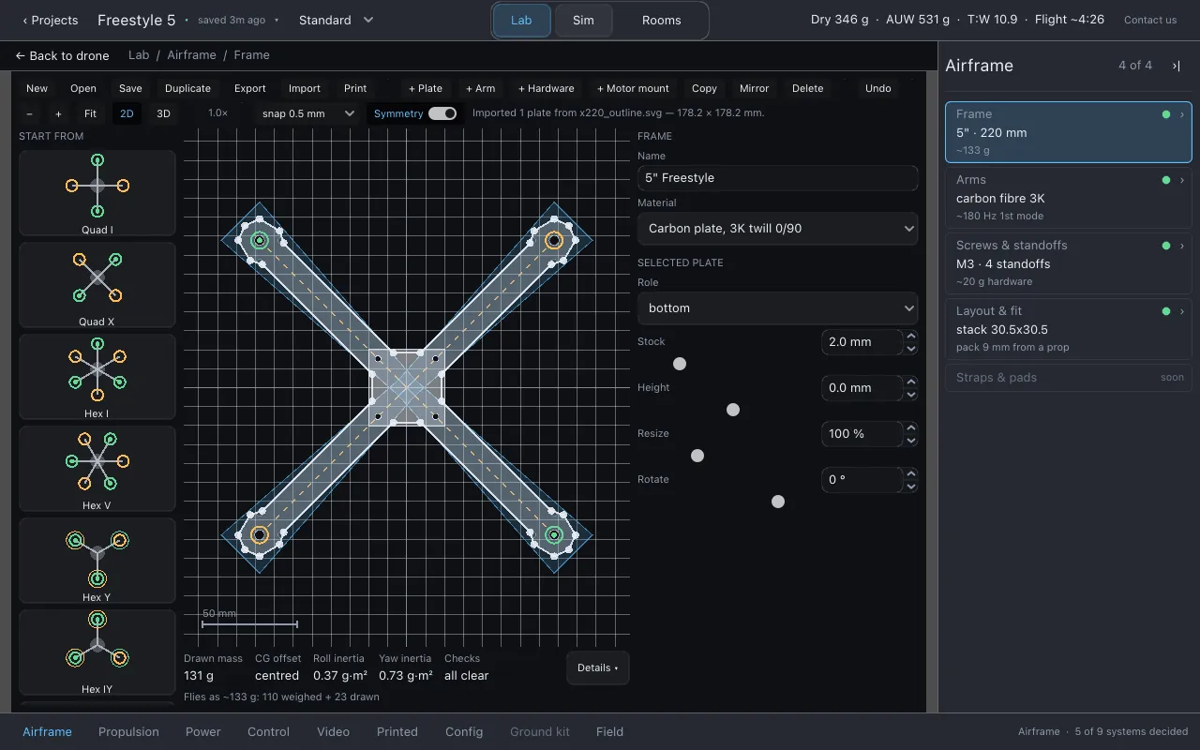
Task: Open the Power tab
Action: click(x=203, y=732)
